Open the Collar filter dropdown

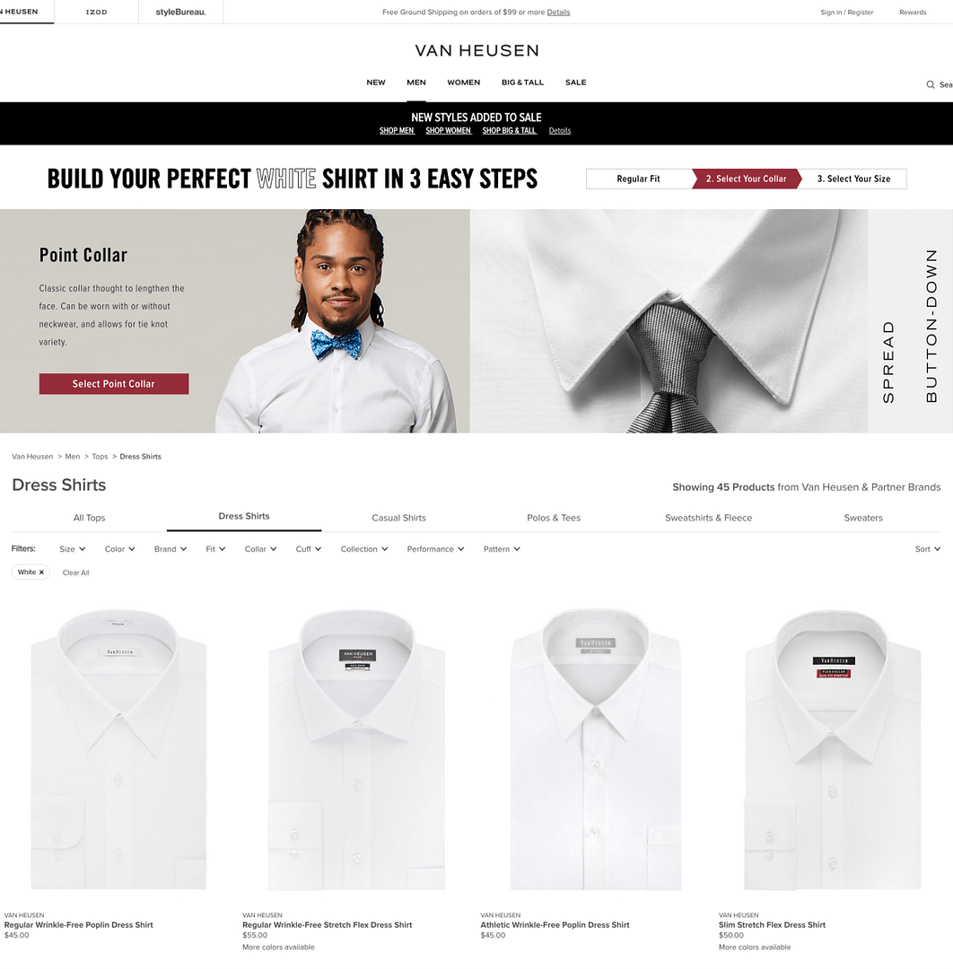260,549
